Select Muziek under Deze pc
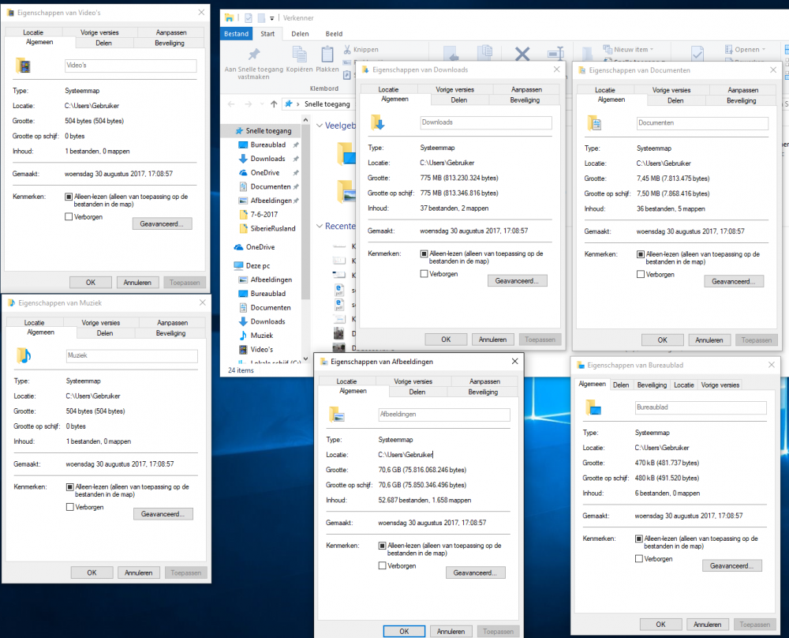The image size is (789, 638). [x=261, y=336]
